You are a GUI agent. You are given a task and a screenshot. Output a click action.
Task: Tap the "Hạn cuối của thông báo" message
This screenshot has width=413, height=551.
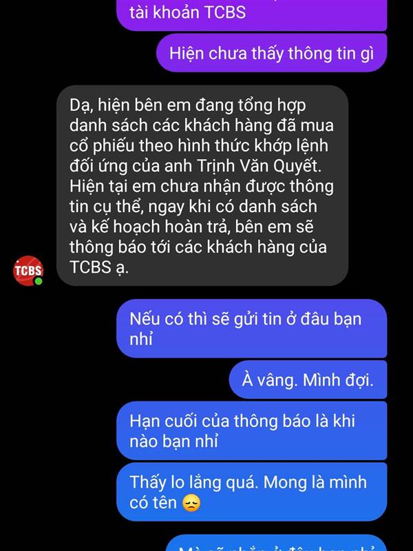252,431
